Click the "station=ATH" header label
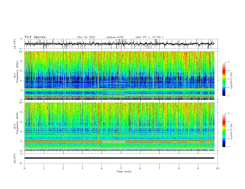Image resolution: width=245 pixels, height=189 pixels. click(115, 37)
